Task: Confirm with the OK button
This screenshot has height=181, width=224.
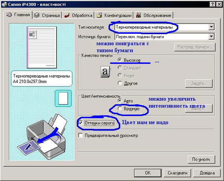Action: (x=148, y=173)
